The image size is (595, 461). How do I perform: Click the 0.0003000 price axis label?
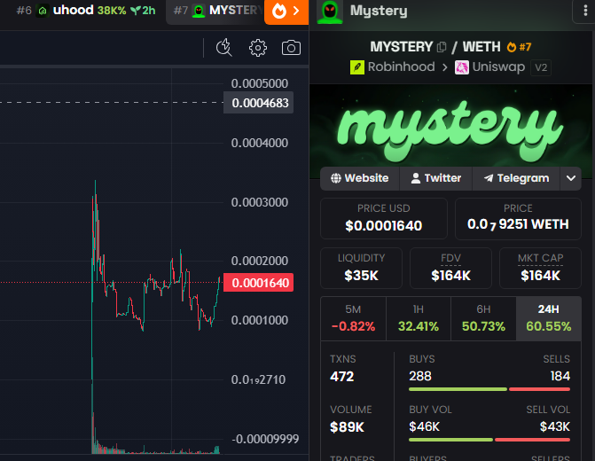coord(260,202)
